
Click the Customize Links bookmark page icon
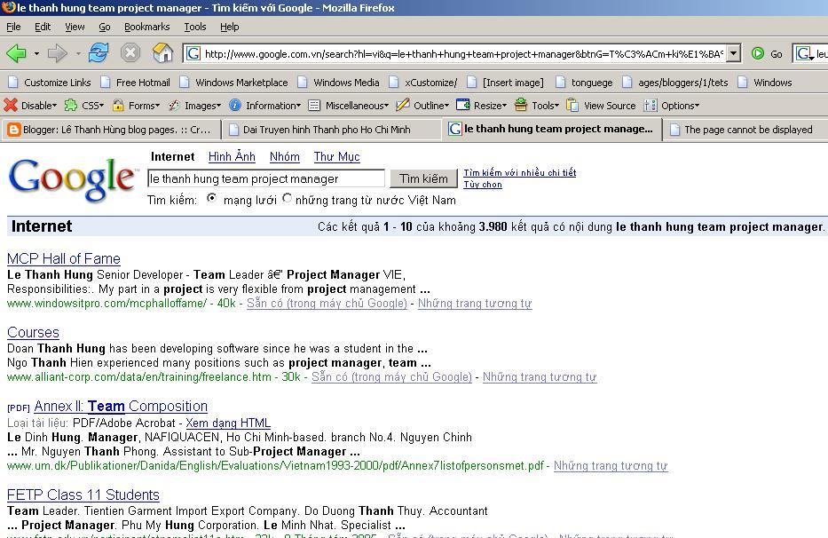pyautogui.click(x=13, y=83)
